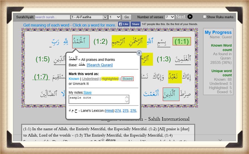Click the blue word الله in verse 1:1
249x154 pixels.
150,41
